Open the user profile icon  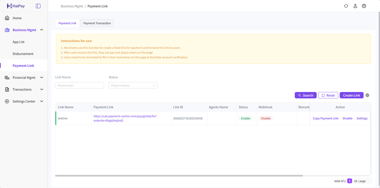pos(355,6)
